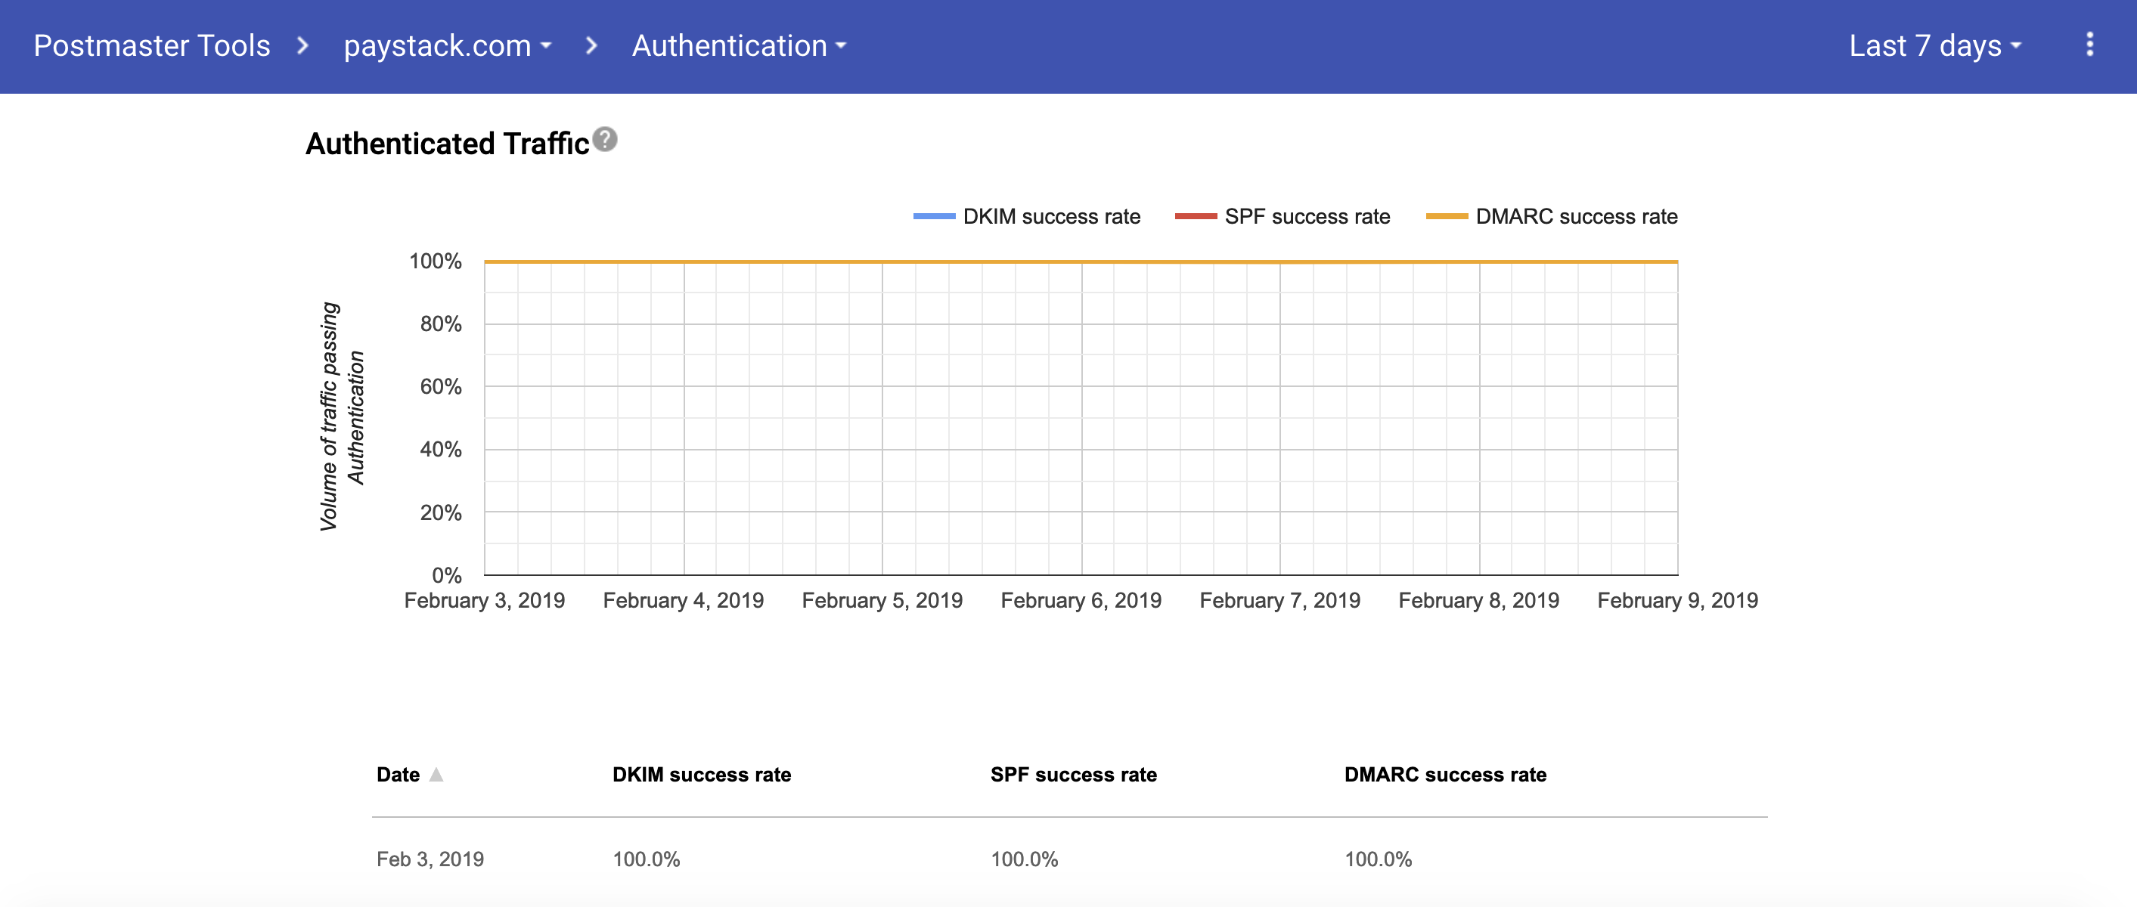Click February 8, 2019 axis label
The height and width of the screenshot is (907, 2137).
(x=1479, y=600)
